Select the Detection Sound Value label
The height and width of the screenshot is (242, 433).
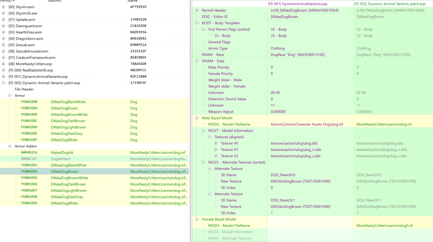tap(228, 99)
